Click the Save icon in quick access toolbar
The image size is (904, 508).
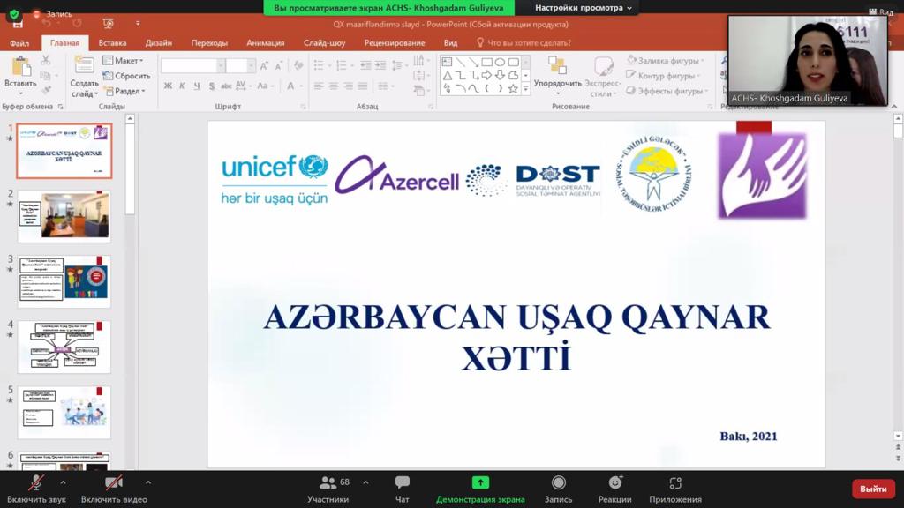click(18, 24)
